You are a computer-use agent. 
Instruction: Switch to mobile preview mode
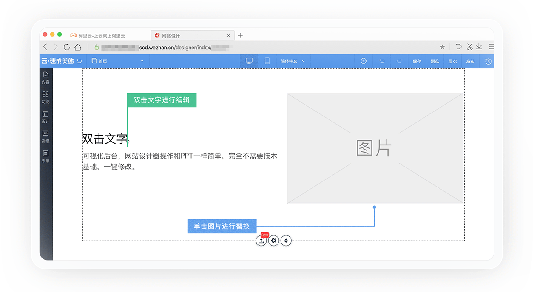pos(267,61)
